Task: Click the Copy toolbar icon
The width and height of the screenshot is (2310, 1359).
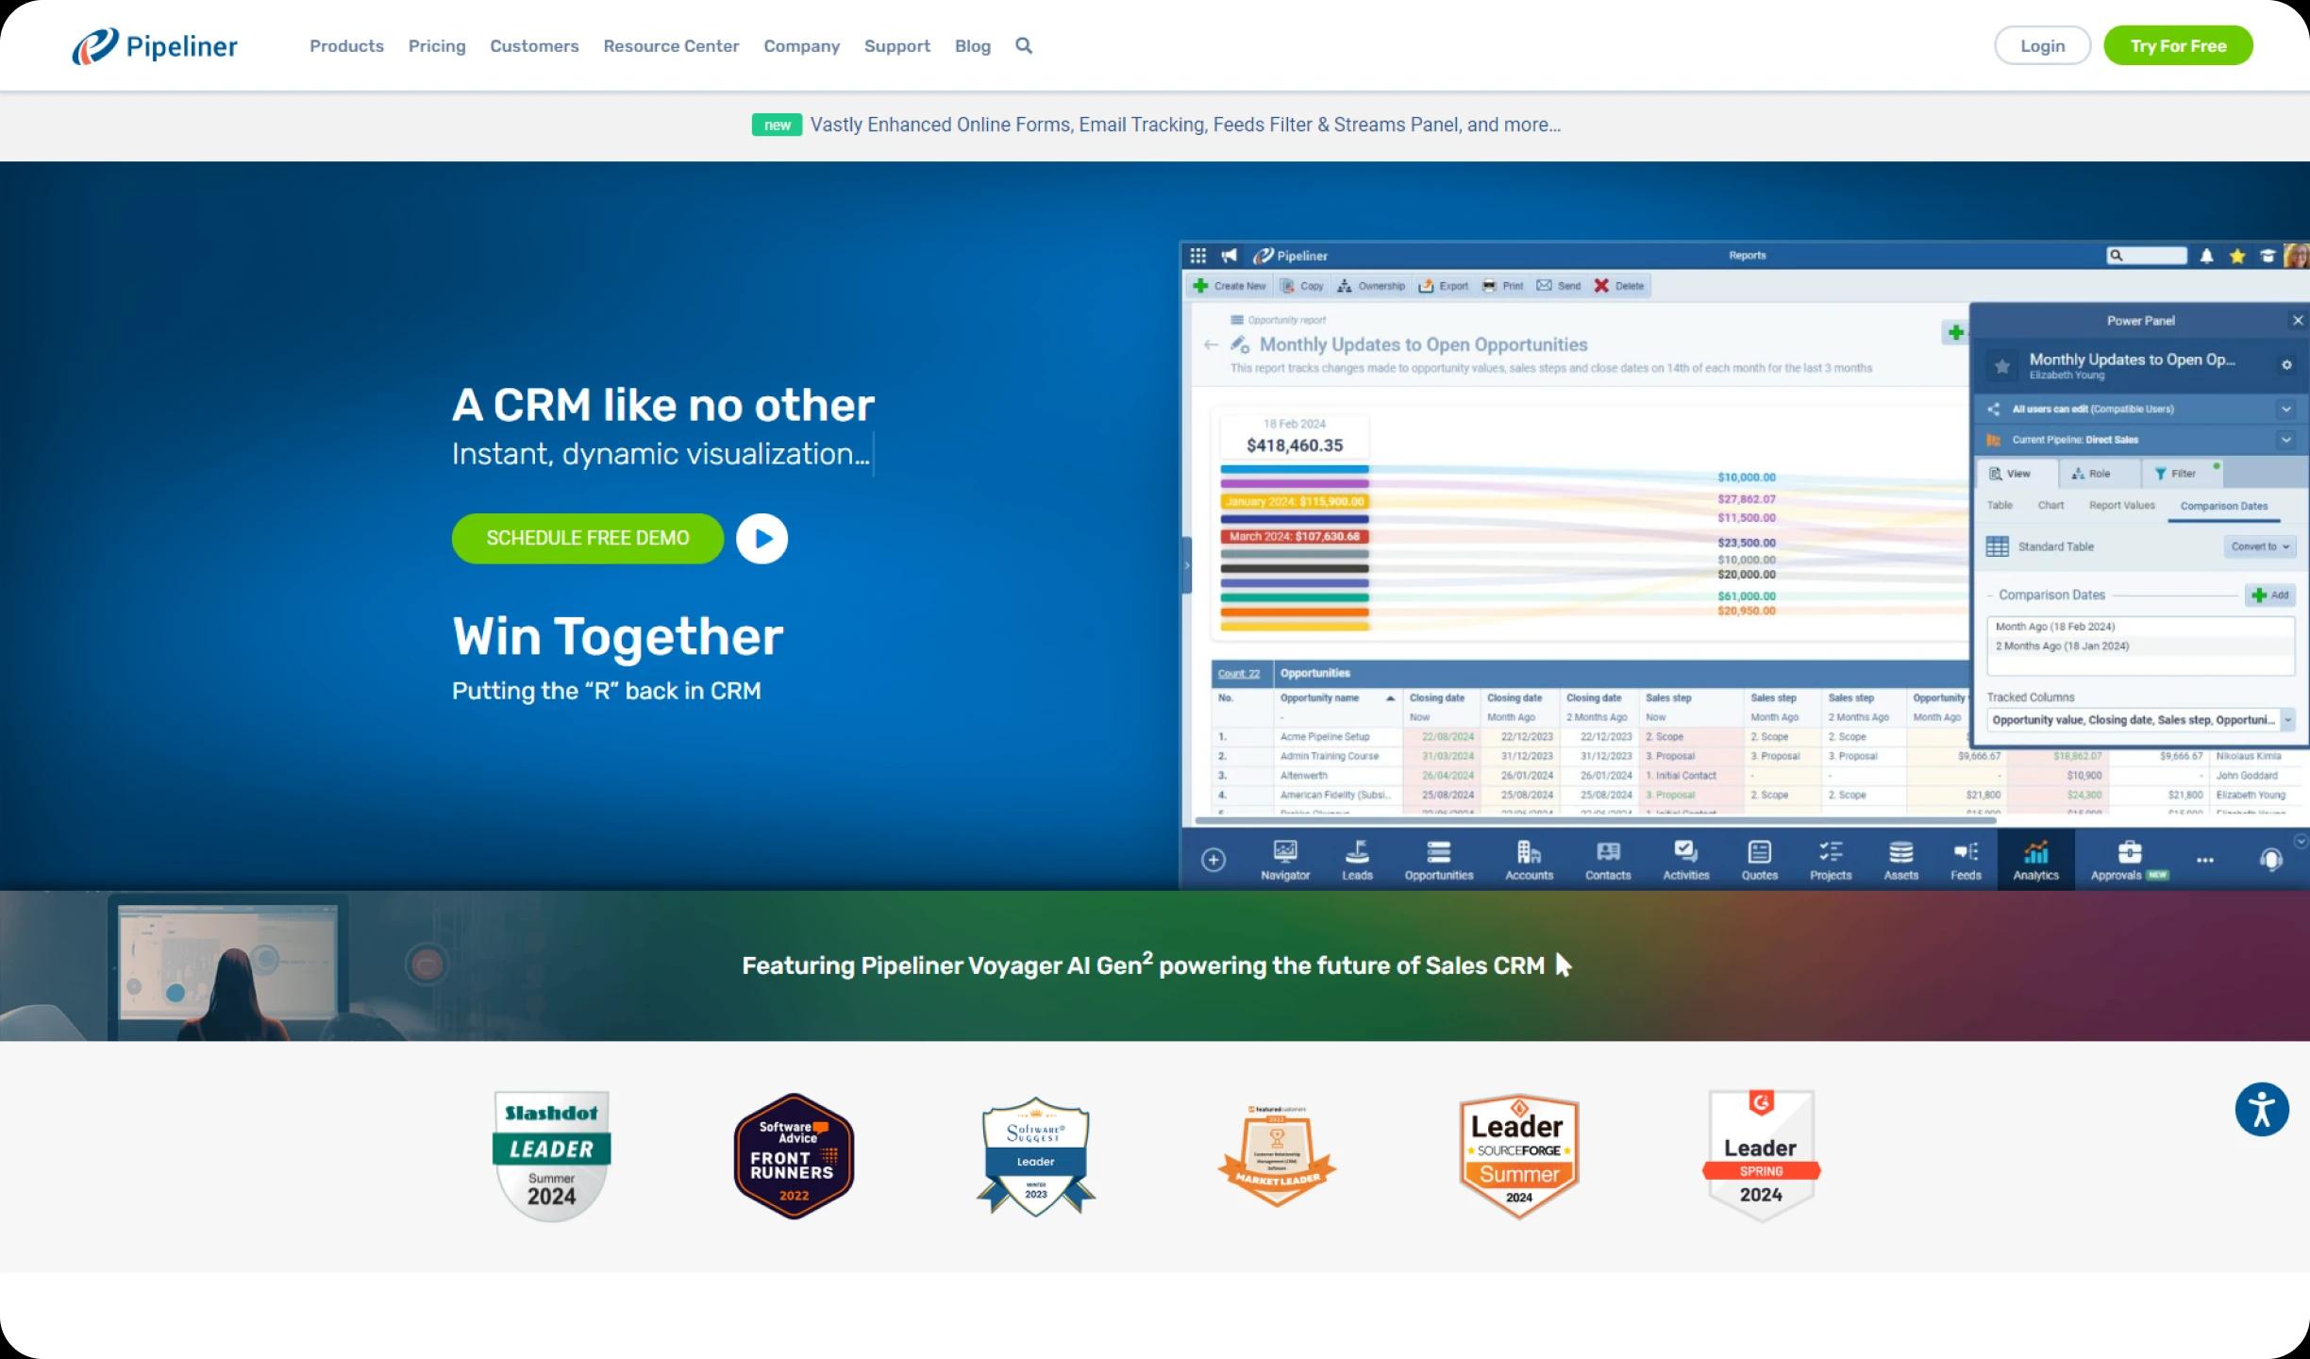Action: coord(1301,286)
